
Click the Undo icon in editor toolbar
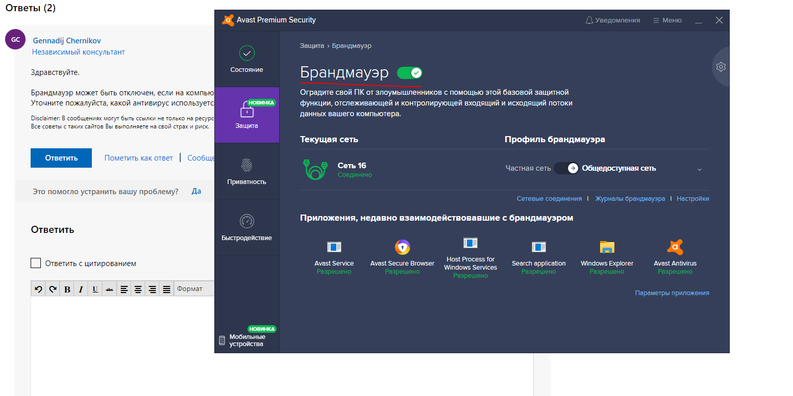38,289
